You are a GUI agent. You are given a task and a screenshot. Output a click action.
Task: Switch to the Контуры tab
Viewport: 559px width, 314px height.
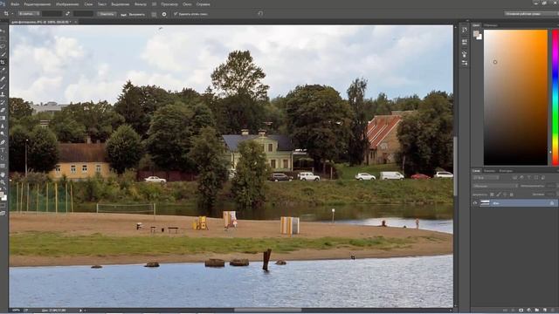tap(506, 171)
